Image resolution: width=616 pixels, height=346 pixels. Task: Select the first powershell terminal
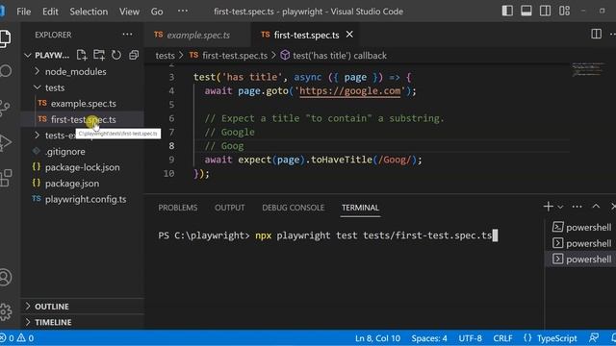point(581,227)
